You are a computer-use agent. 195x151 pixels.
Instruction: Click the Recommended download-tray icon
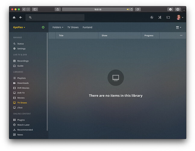click(14, 130)
